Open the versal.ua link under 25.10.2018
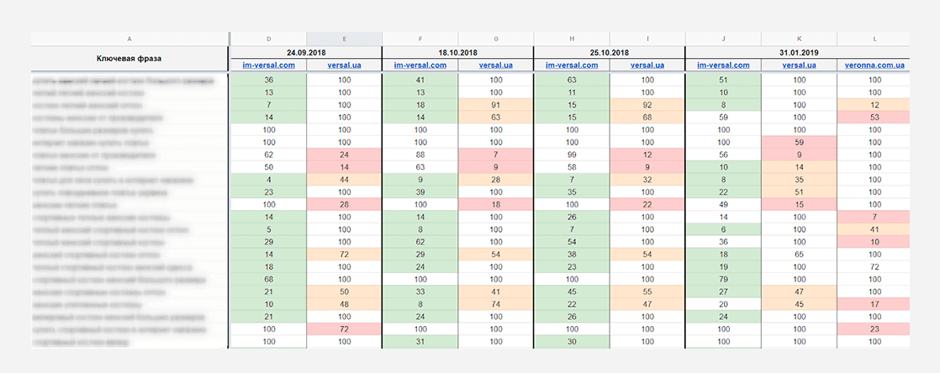 [x=647, y=66]
